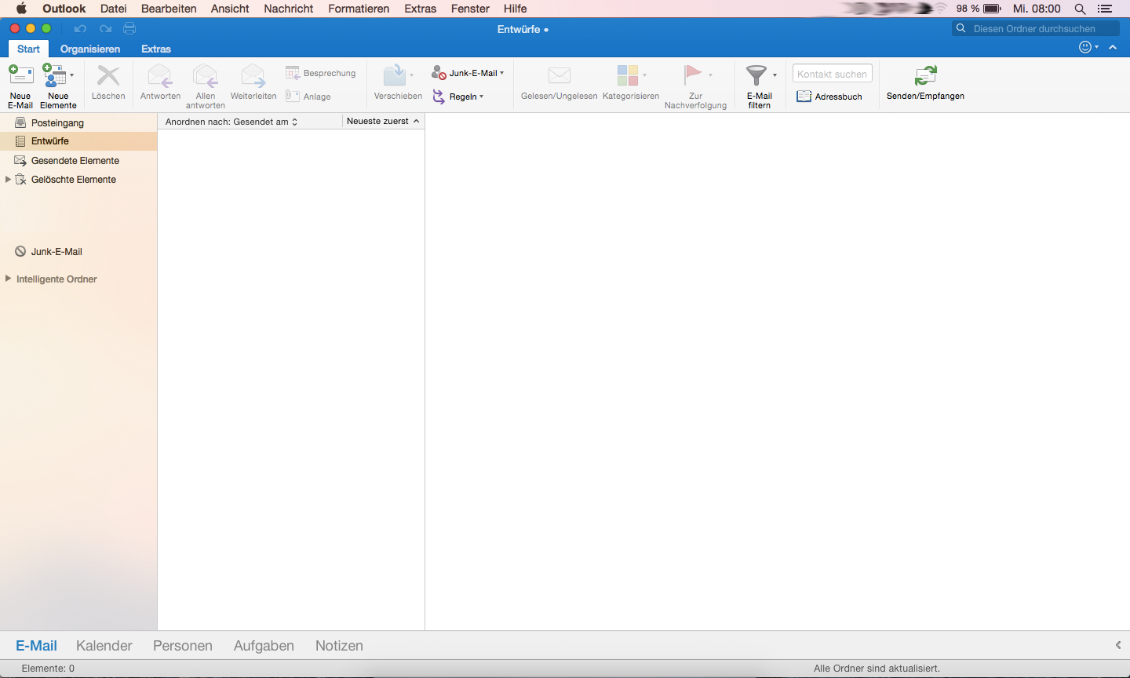Open the Fenster menu

tap(470, 9)
